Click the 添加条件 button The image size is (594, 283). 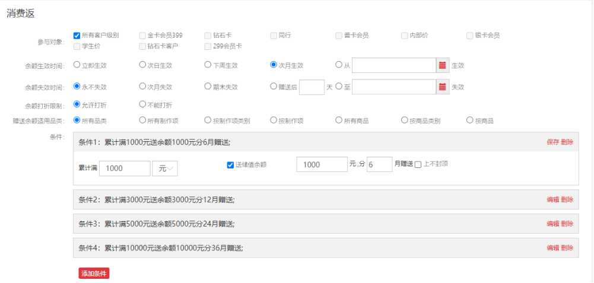pos(94,274)
